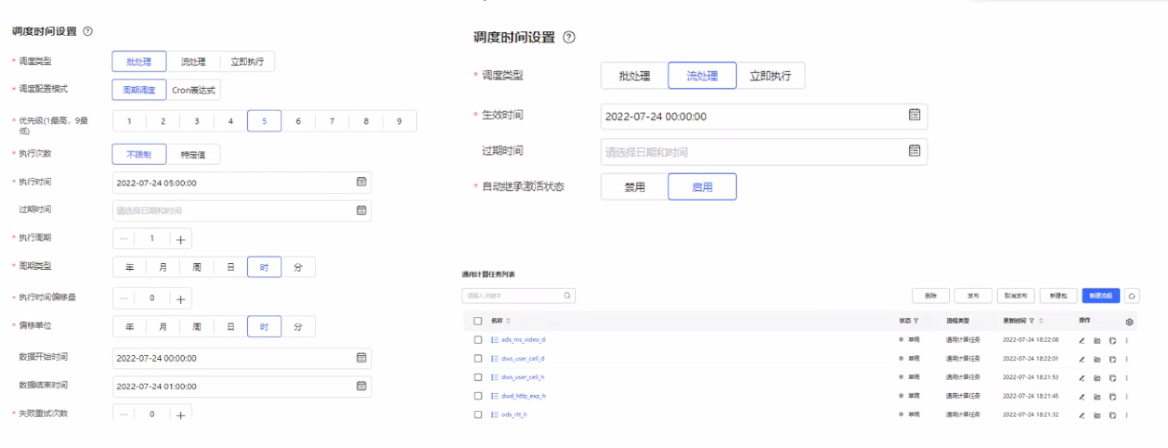This screenshot has height=448, width=1168.
Task: Open table column settings gear icon
Action: (x=1130, y=321)
